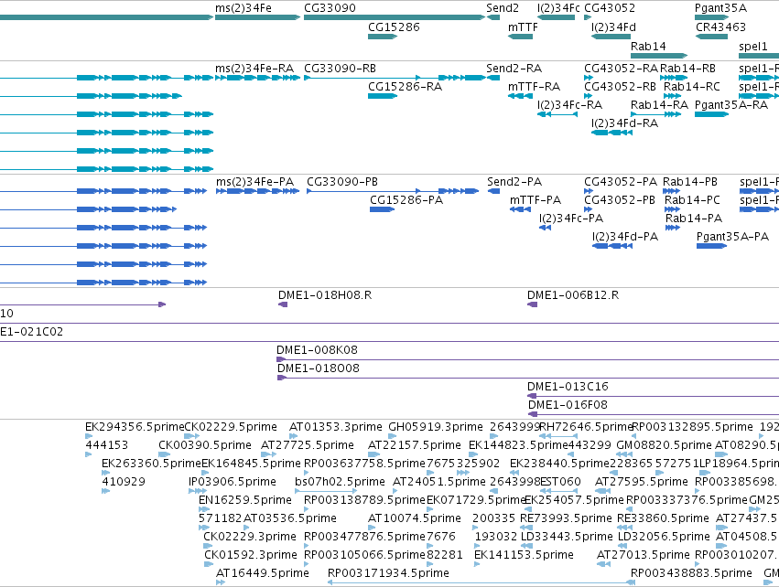The image size is (779, 587).
Task: Select the Send2 gene label
Action: point(503,8)
